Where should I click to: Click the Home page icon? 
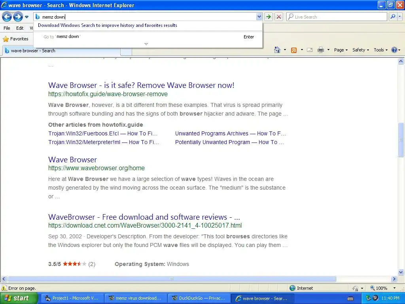coord(277,50)
